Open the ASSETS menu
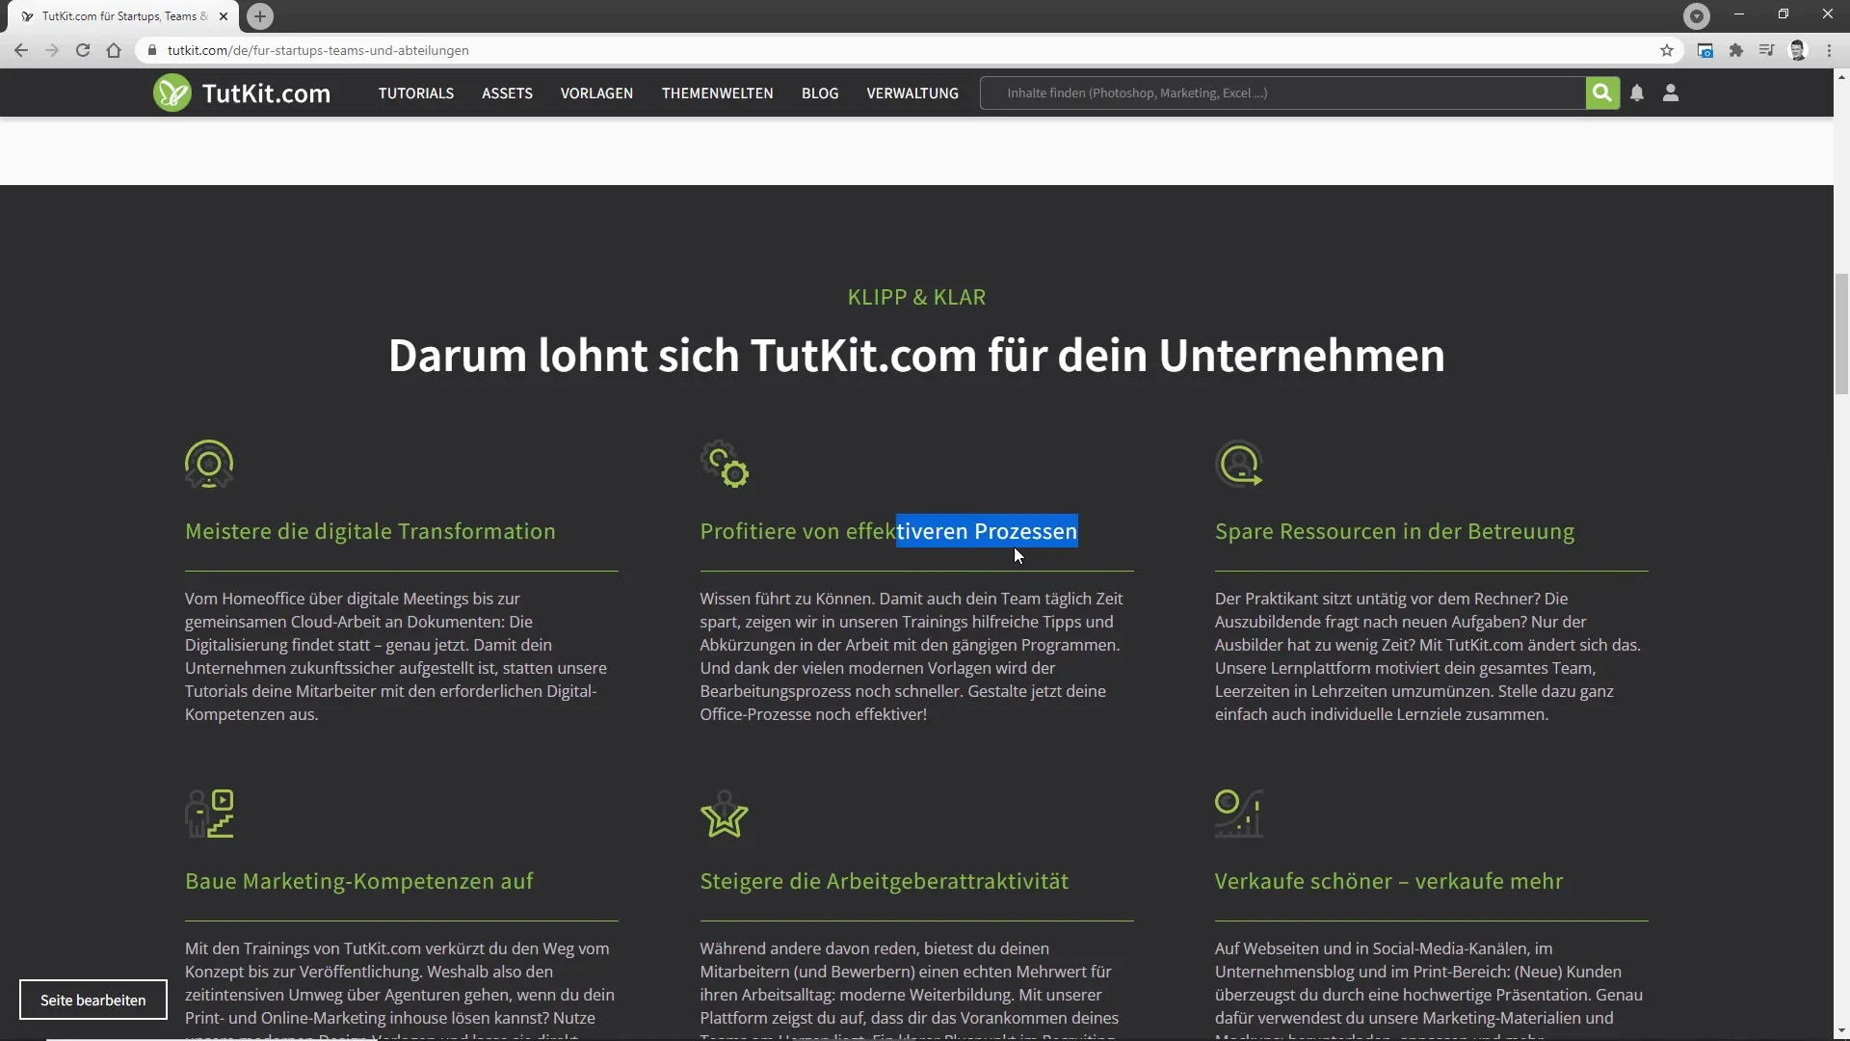Viewport: 1850px width, 1041px height. click(x=507, y=93)
